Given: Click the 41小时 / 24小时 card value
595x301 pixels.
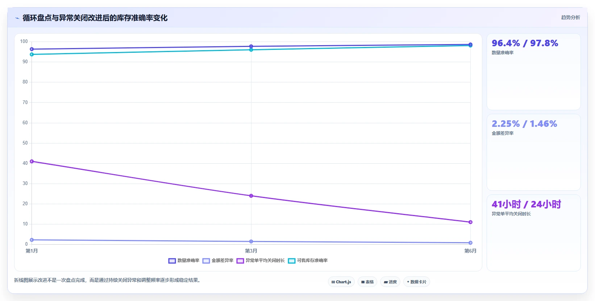Looking at the screenshot, I should click(526, 205).
